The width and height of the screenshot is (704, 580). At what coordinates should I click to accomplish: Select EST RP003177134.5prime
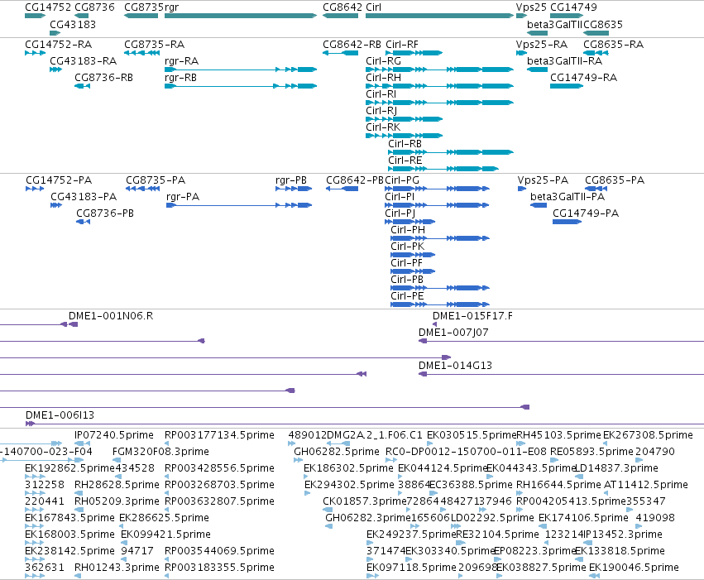click(219, 435)
